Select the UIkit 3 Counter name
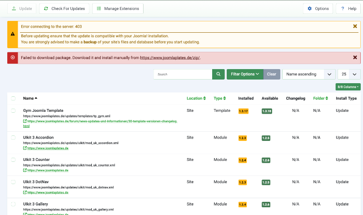Viewport: 363px width, 215px height. pyautogui.click(x=36, y=160)
